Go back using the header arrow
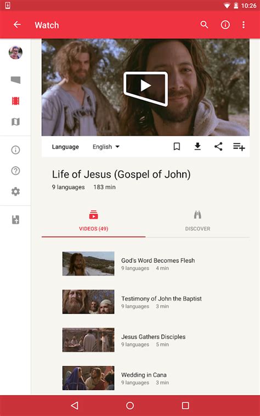Screen dimensions: 260x416 17,25
